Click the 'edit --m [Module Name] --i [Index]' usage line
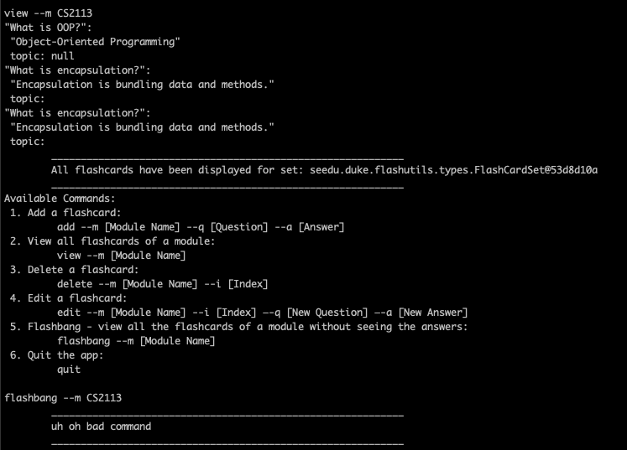Image resolution: width=627 pixels, height=450 pixels. pos(262,313)
